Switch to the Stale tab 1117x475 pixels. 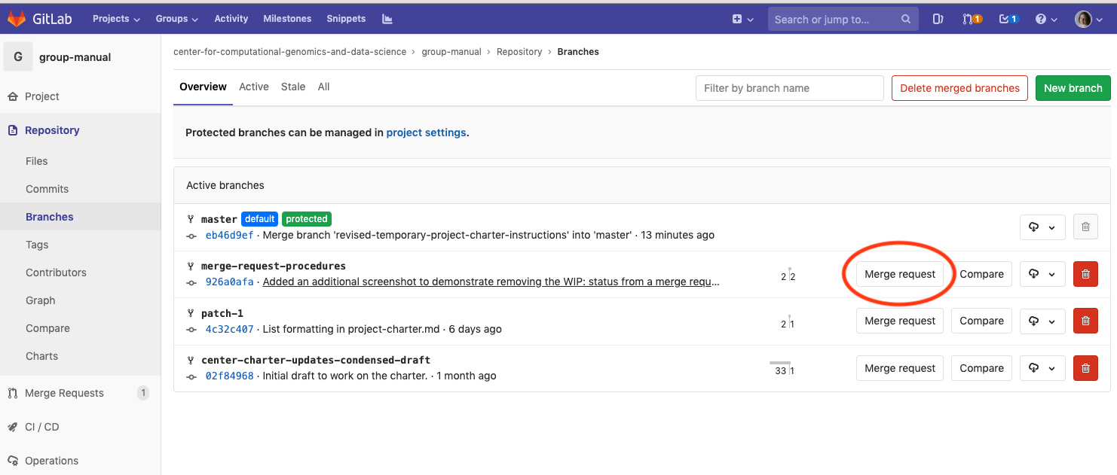click(293, 87)
